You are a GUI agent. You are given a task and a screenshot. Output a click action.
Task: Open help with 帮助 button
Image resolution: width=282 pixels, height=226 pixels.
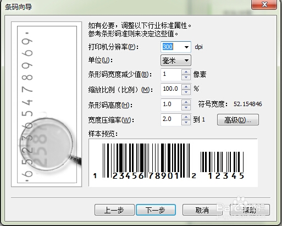click(250, 210)
